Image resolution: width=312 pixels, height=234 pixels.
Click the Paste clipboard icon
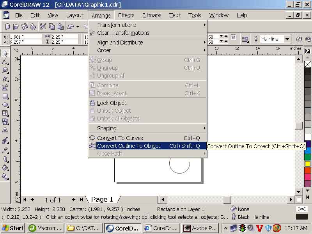[60, 27]
